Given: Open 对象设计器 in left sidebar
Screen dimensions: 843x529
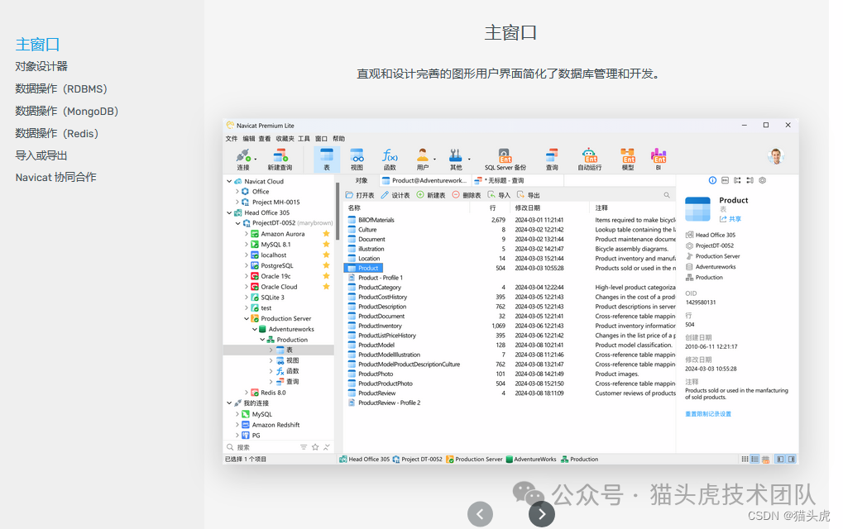Looking at the screenshot, I should (41, 67).
